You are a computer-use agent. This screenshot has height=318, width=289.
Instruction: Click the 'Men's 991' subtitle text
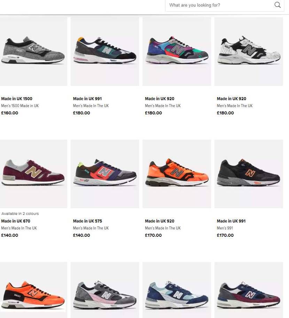225,228
